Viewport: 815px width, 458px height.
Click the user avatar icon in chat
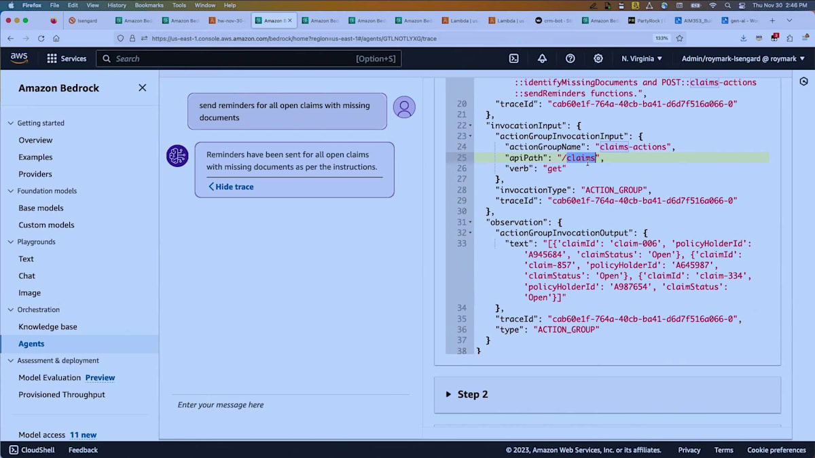404,107
